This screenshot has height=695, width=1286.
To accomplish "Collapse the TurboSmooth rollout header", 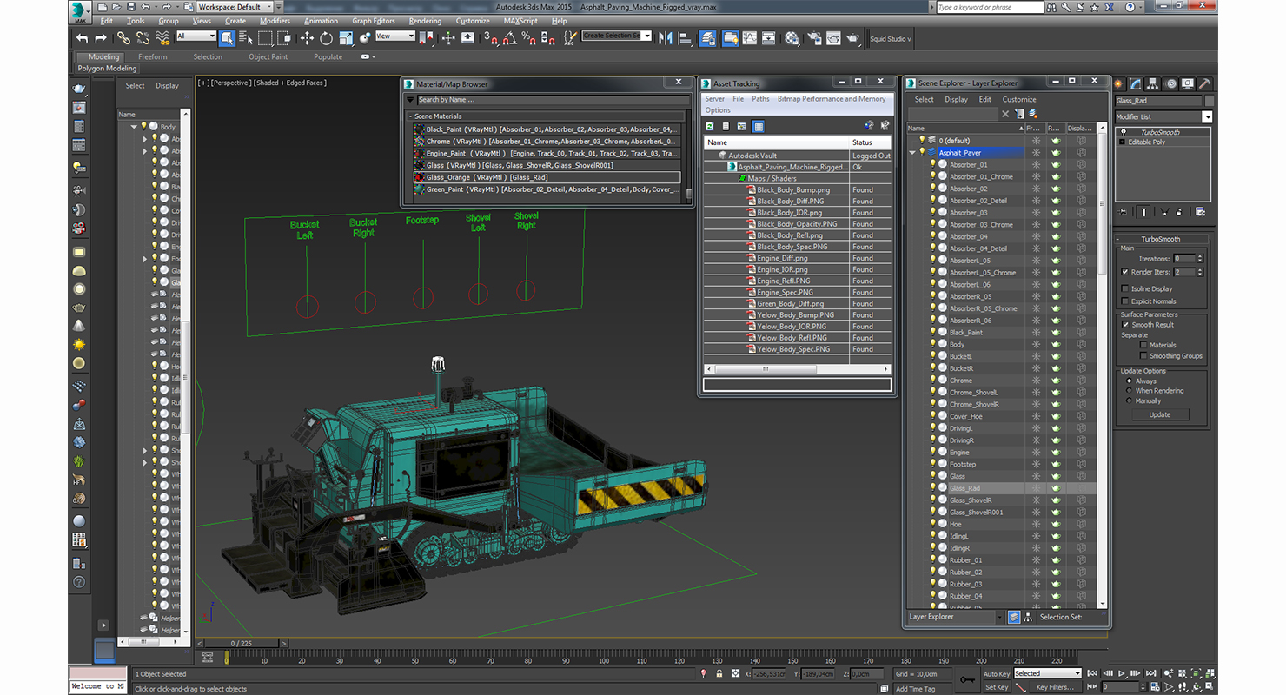I will (x=1161, y=239).
